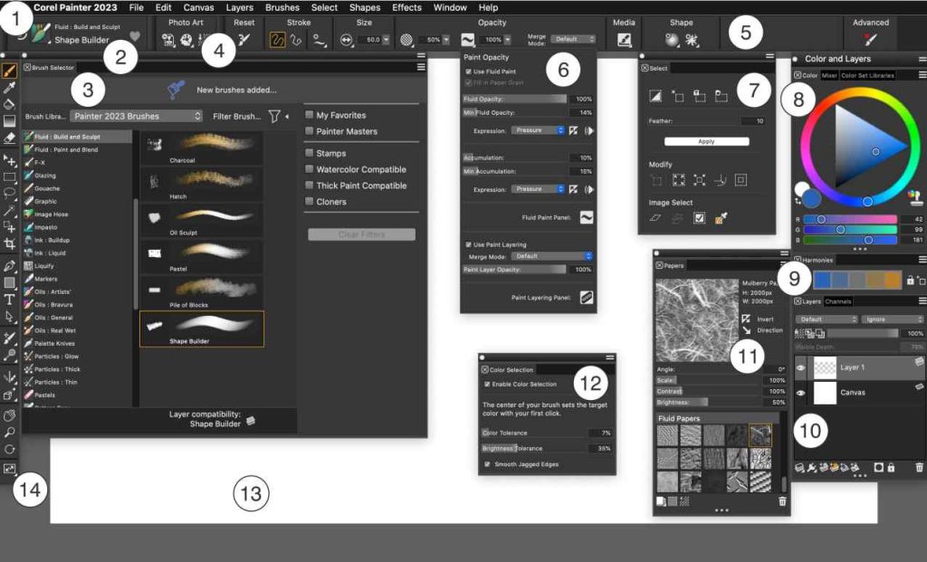Screen dimensions: 927x562
Task: Hide Layer 1 using its eye icon
Action: click(x=800, y=367)
